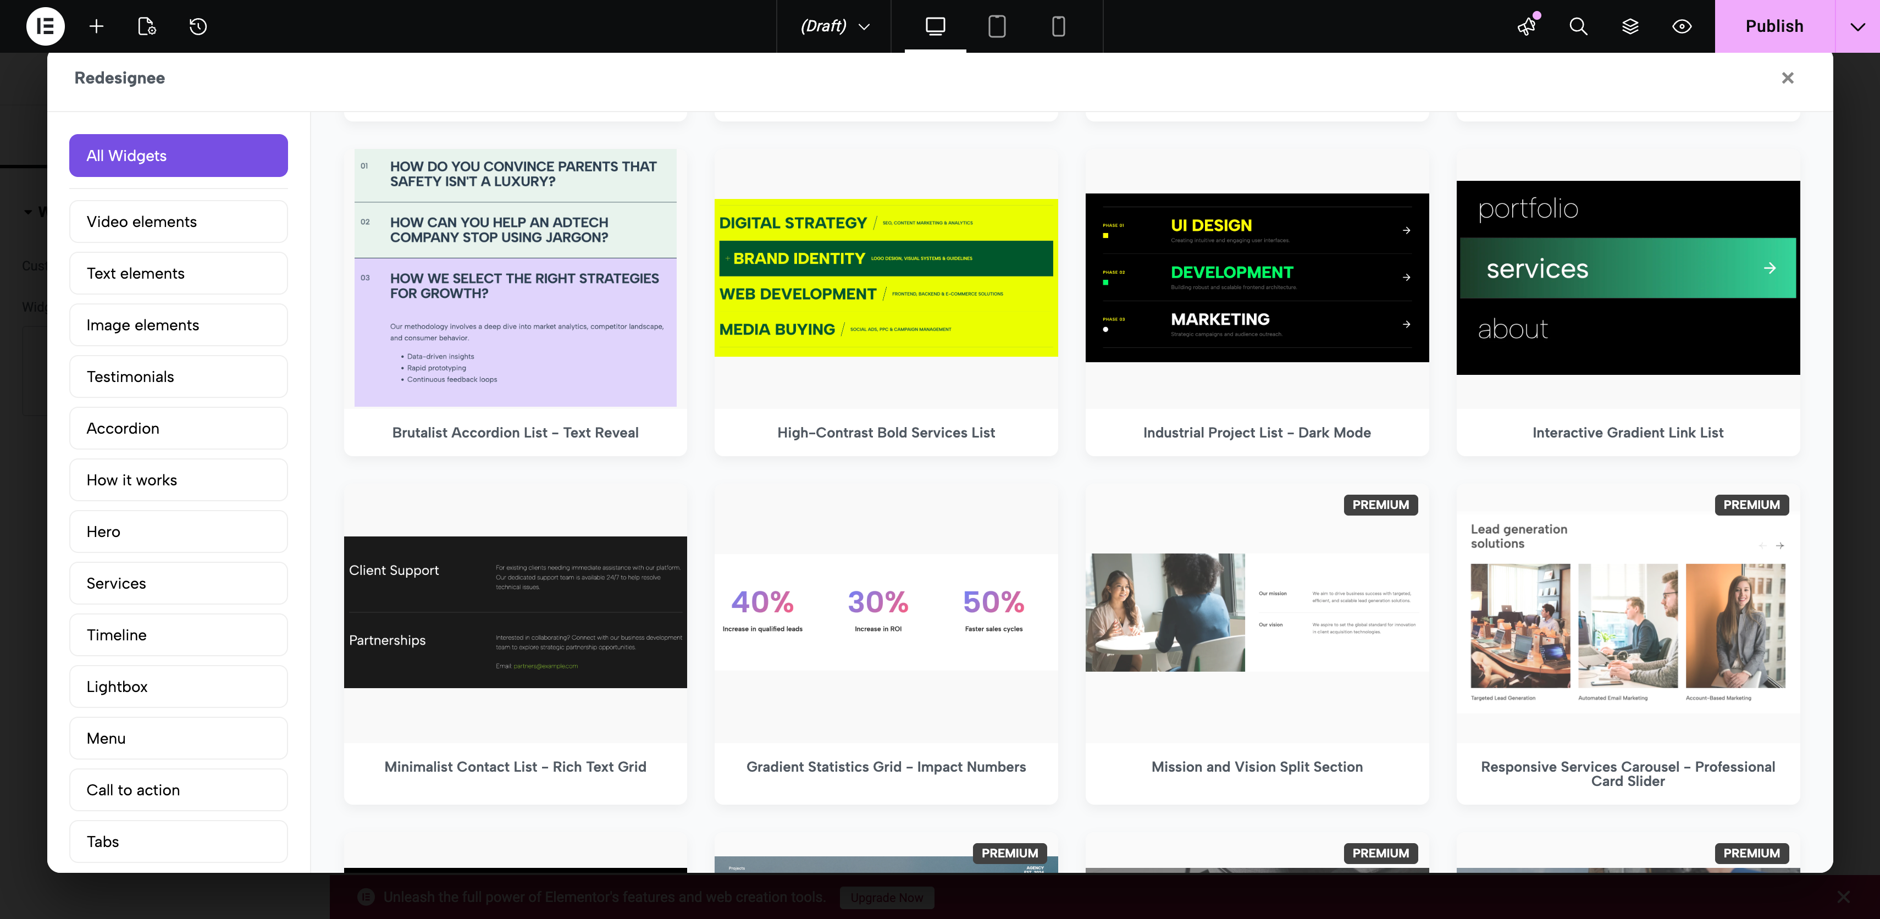The width and height of the screenshot is (1880, 919).
Task: Click Minimalist Contact List – Rich Text Grid title
Action: [x=515, y=767]
